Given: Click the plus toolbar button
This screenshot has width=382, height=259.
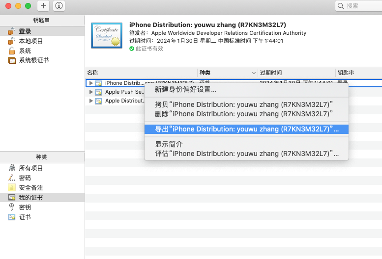Looking at the screenshot, I should point(43,6).
